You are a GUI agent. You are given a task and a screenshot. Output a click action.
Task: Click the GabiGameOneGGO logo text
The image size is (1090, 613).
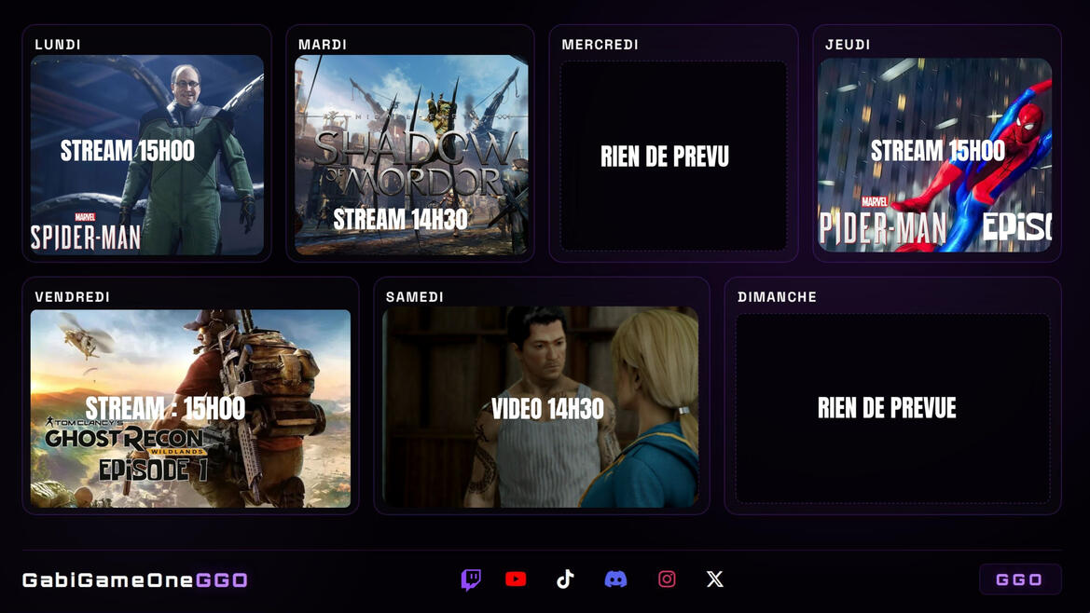point(135,579)
